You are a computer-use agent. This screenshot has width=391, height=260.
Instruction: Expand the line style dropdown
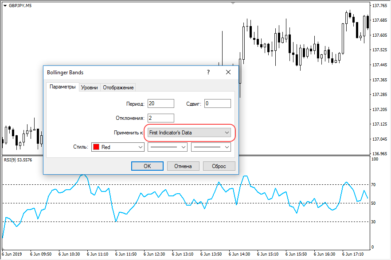click(168, 147)
